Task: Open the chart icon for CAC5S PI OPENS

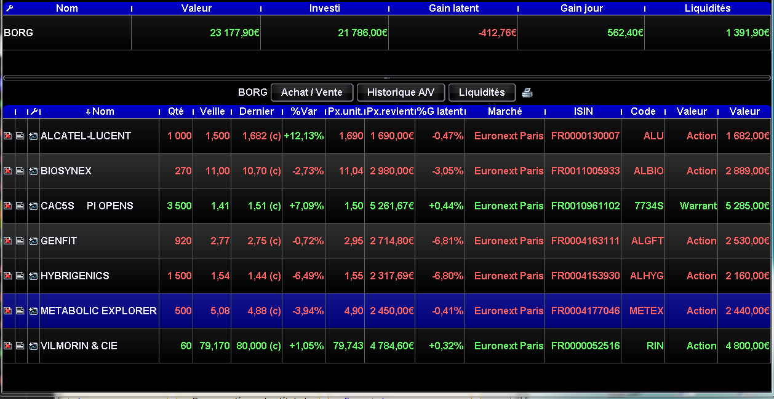Action: click(x=33, y=206)
